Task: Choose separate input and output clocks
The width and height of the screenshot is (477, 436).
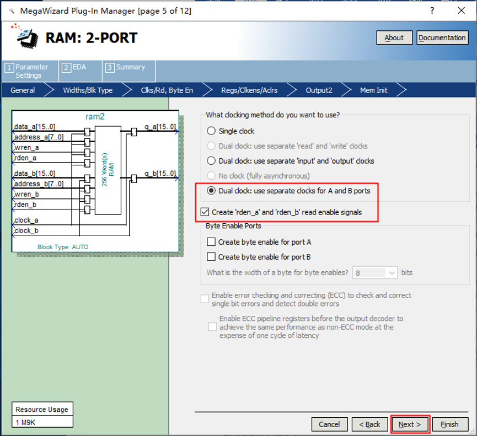Action: 211,161
